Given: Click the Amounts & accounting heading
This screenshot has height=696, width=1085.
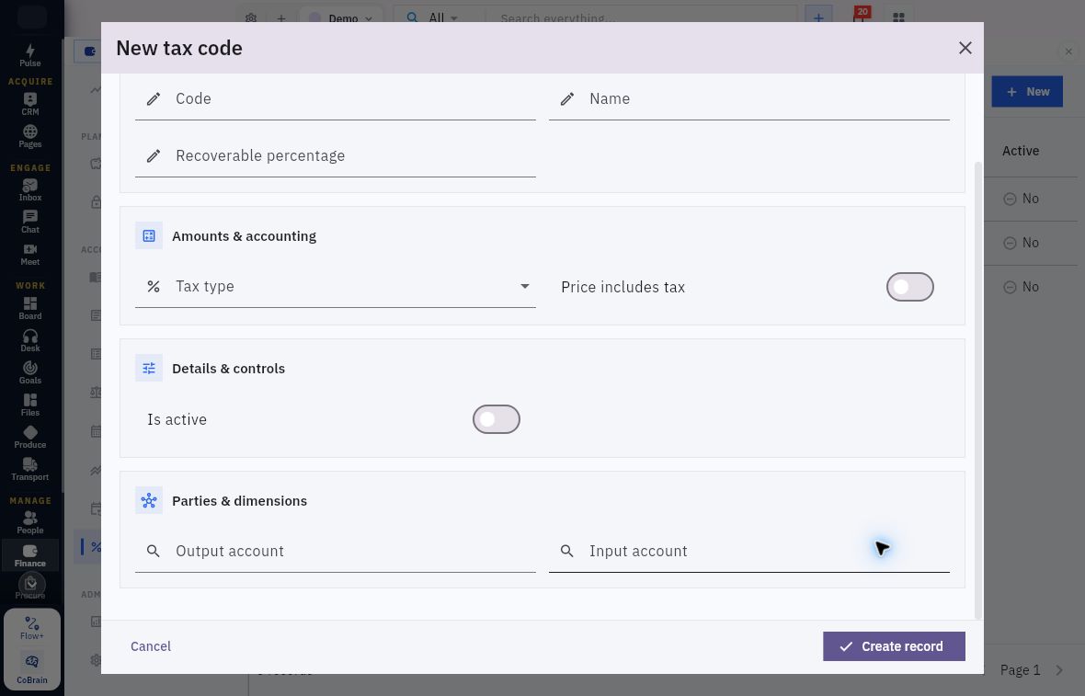Looking at the screenshot, I should (x=244, y=236).
